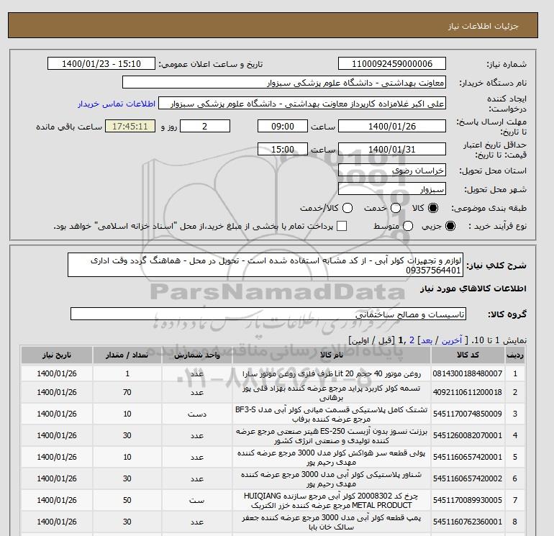Click item code 5451170074850009
This screenshot has width=554, height=536.
(468, 414)
